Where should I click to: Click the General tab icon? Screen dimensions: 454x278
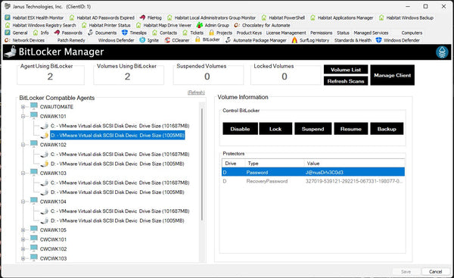(8, 33)
